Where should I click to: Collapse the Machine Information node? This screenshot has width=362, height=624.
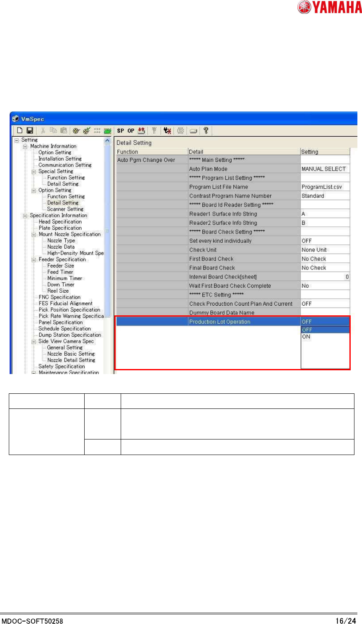tap(25, 146)
